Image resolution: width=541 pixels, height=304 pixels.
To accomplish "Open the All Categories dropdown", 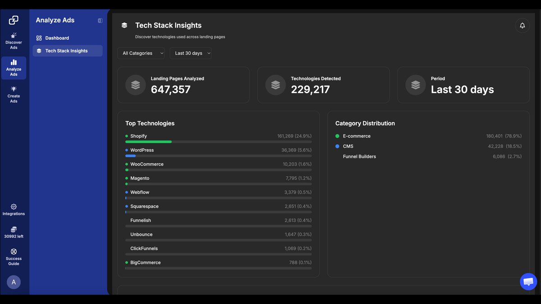I will point(141,53).
